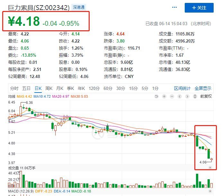Click the 委比 value -13.85%
Image resolution: width=222 pixels, height=196 pixels.
coord(29,55)
